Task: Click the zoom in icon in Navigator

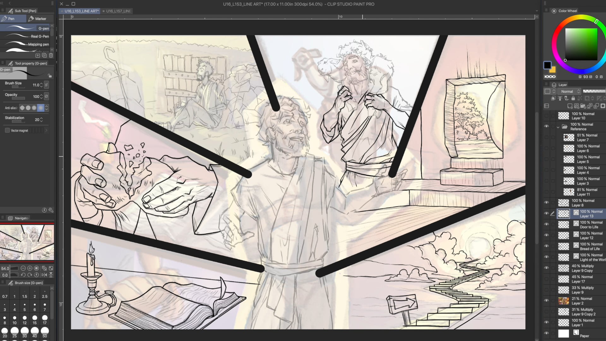Action: tap(30, 268)
